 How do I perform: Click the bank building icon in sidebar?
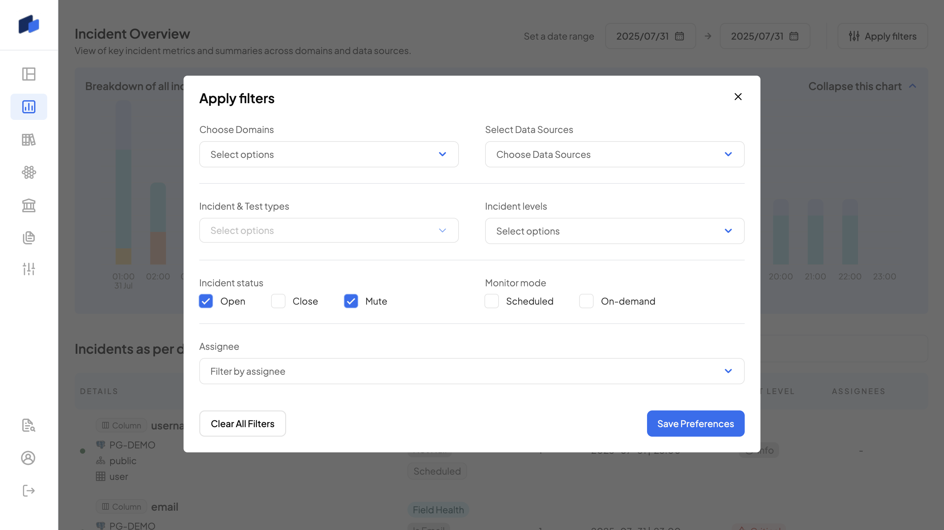(x=29, y=205)
